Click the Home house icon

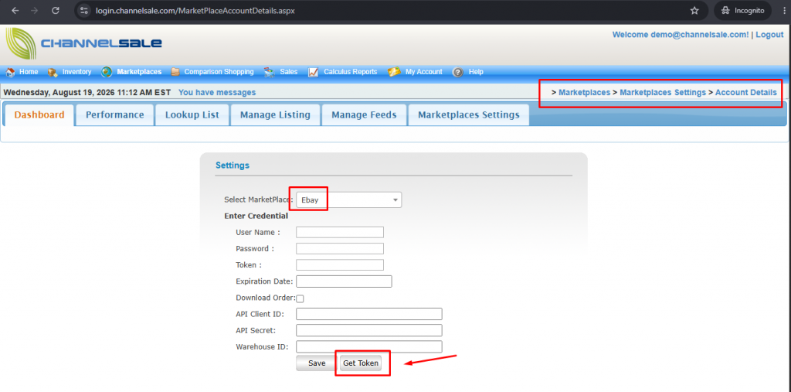click(10, 72)
